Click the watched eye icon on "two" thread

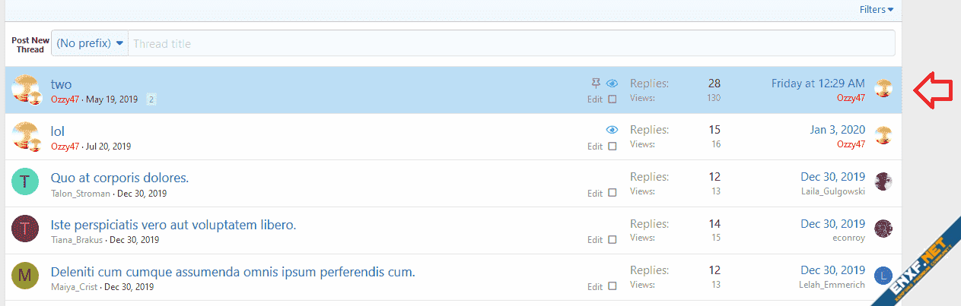click(x=612, y=84)
